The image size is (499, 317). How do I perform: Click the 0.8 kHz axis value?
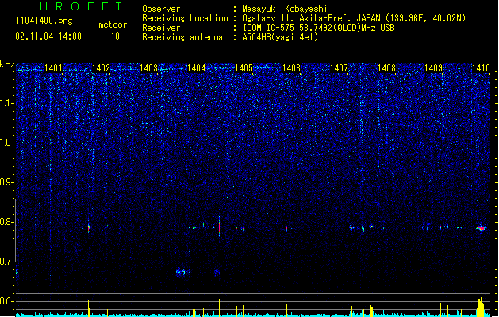7,222
